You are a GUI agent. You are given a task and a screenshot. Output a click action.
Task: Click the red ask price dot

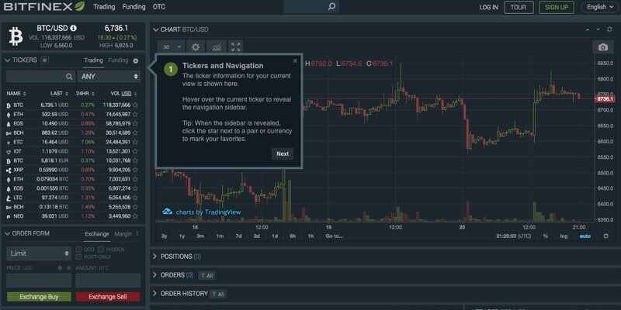68,268
